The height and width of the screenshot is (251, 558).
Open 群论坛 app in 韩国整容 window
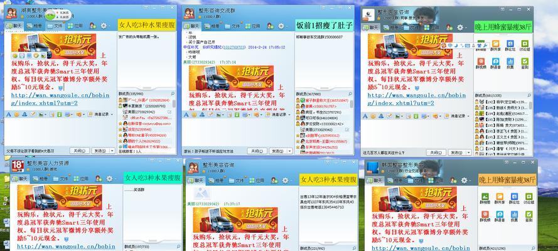click(x=514, y=198)
